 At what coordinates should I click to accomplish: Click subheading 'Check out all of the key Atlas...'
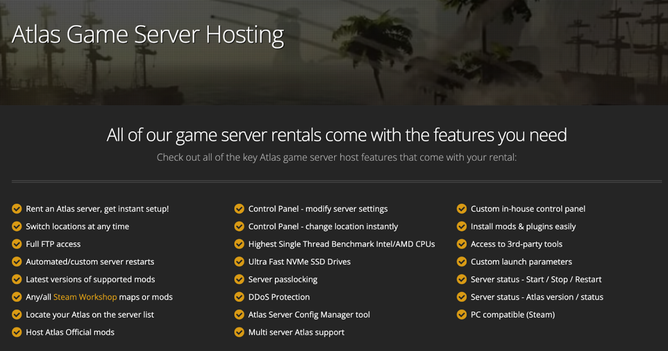pyautogui.click(x=337, y=157)
